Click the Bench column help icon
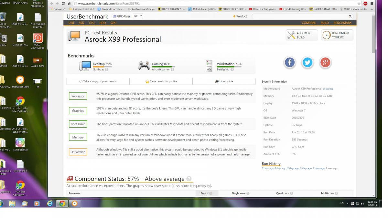 211,193
